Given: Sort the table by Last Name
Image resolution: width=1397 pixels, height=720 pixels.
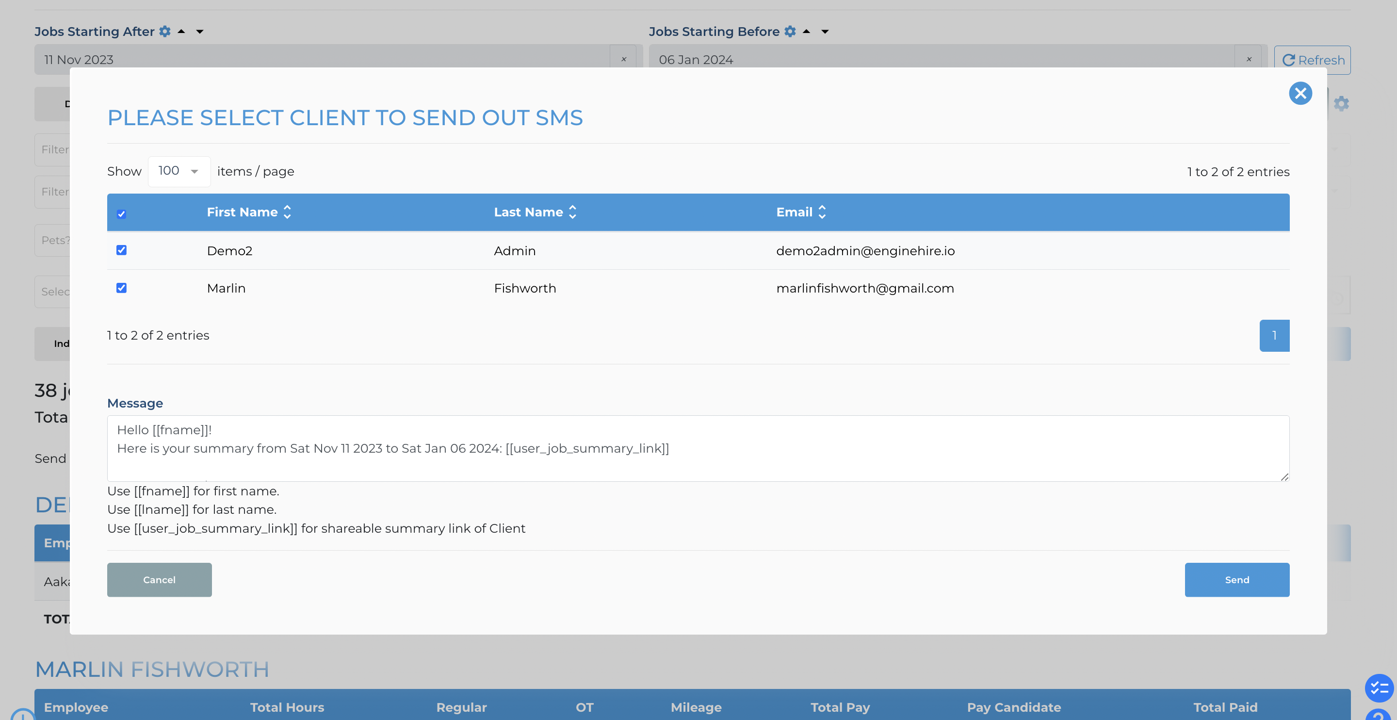Looking at the screenshot, I should [x=535, y=212].
